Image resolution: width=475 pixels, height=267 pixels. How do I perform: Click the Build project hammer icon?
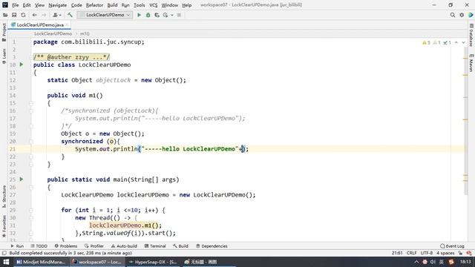70,15
